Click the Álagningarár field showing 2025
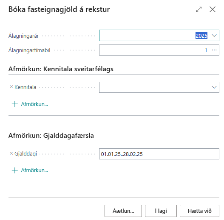224x220 pixels. point(159,36)
